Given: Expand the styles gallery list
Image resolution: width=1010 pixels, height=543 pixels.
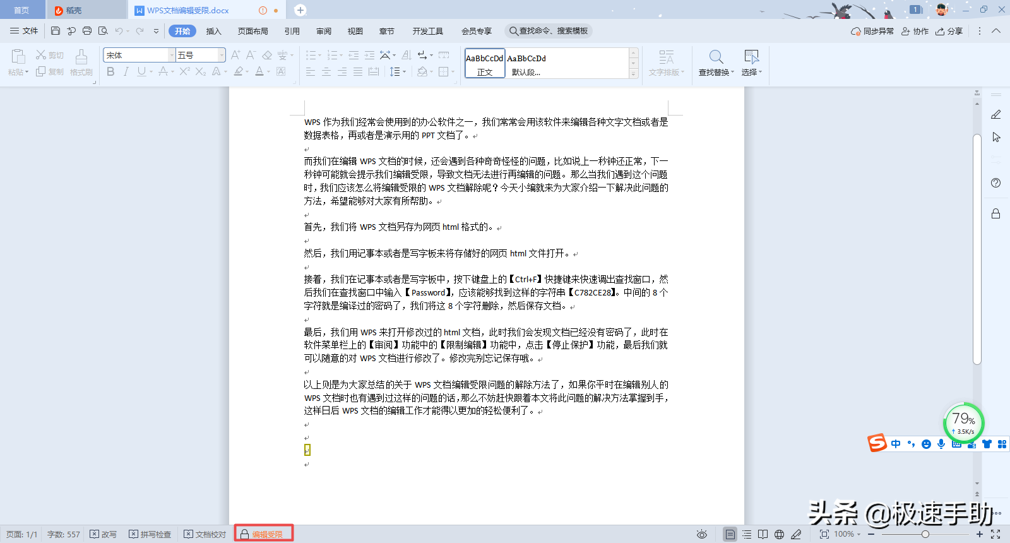Looking at the screenshot, I should 634,74.
